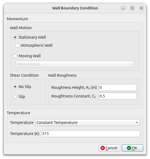Open the Constant Temperature dropdown
The image size is (150, 159).
[x=88, y=123]
